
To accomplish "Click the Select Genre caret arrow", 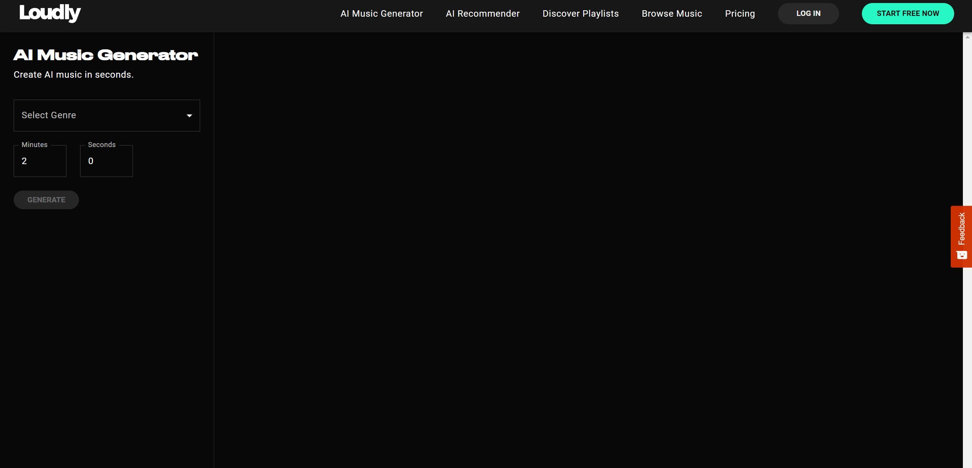I will [189, 116].
